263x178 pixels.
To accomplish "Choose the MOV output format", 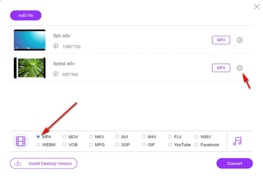I will [x=65, y=137].
